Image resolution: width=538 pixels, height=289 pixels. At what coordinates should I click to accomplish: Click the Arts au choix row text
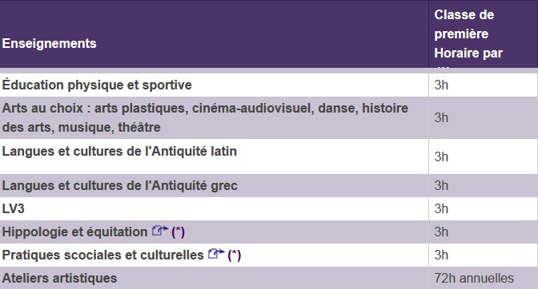pyautogui.click(x=205, y=117)
